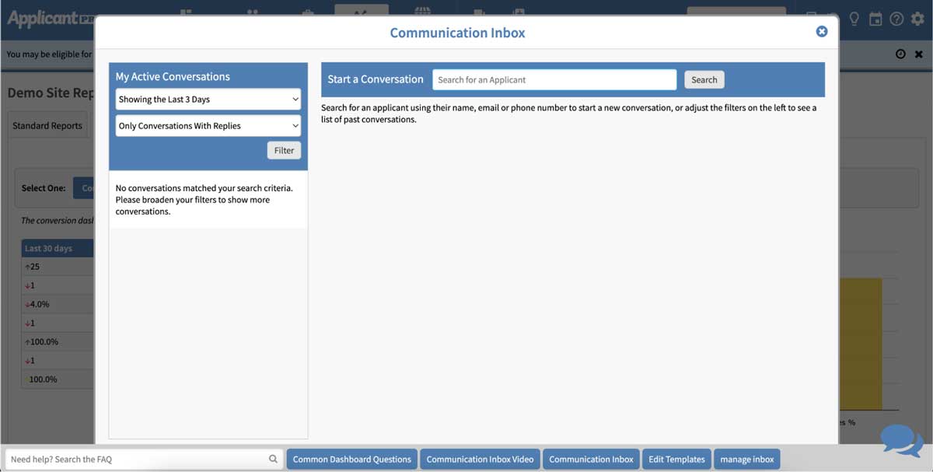Open the calendar icon in top bar
Viewport: 933px width, 472px height.
pyautogui.click(x=875, y=19)
